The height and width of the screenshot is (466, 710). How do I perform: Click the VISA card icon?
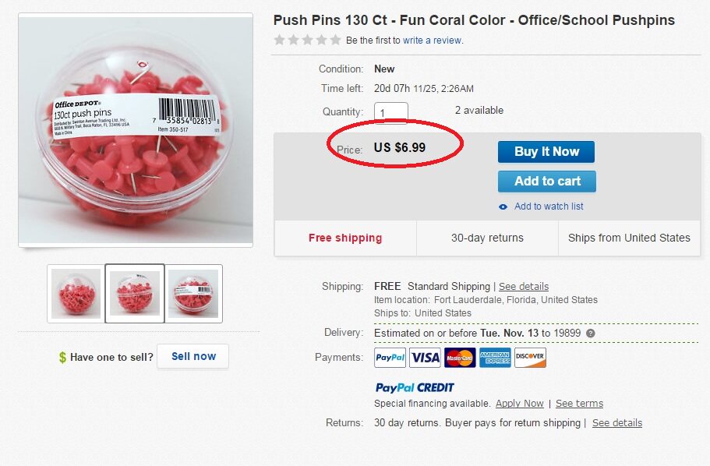[426, 358]
